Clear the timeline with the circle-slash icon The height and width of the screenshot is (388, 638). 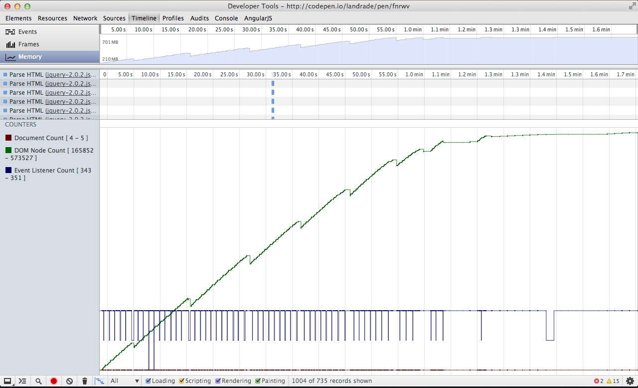pos(69,381)
